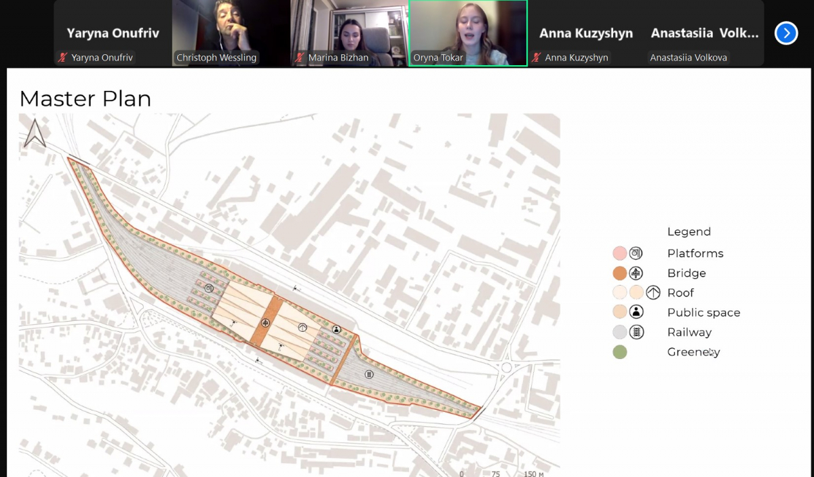Viewport: 814px width, 477px height.
Task: Show more participants with the blue arrow
Action: pos(786,33)
